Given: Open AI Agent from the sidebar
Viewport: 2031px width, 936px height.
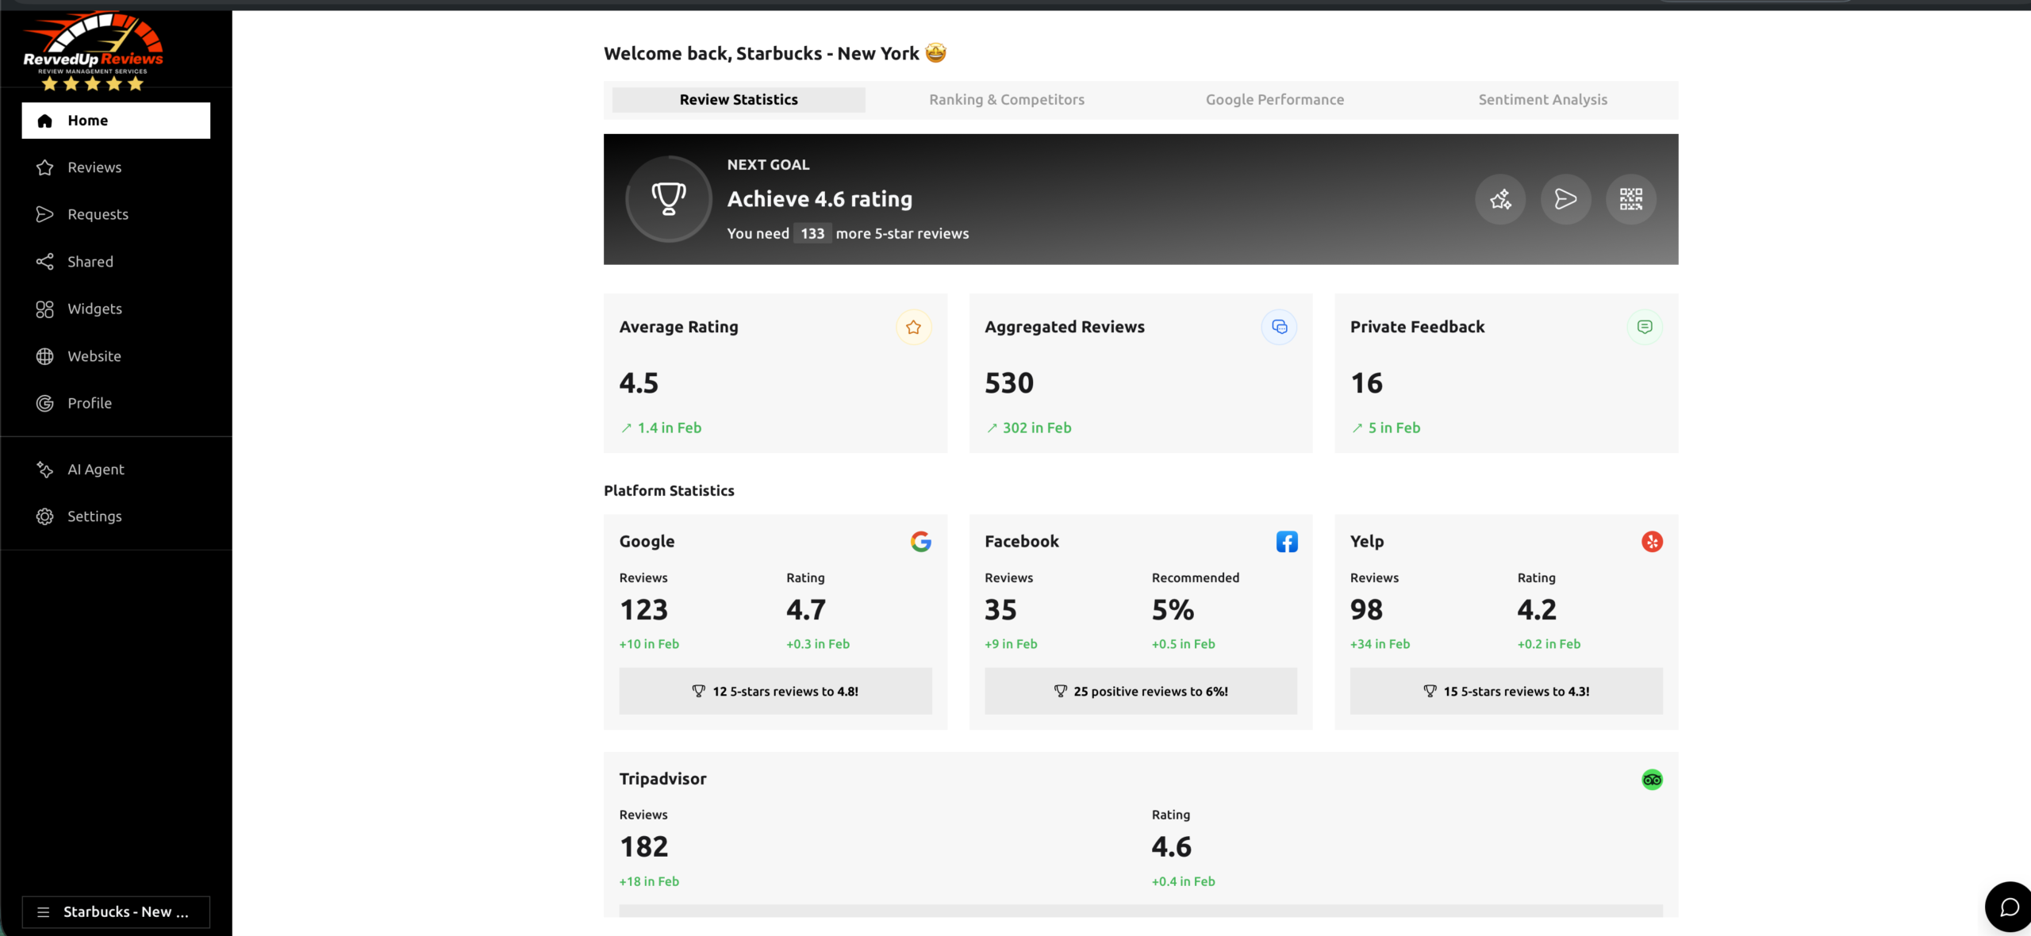Looking at the screenshot, I should pyautogui.click(x=95, y=470).
